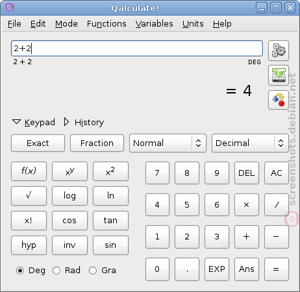This screenshot has width=300, height=292.
Task: Toggle the Fraction display button
Action: (97, 143)
